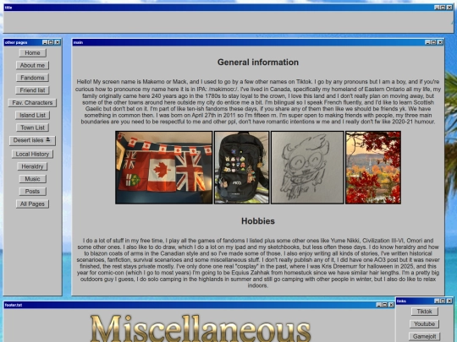Screen dimensions: 457x342
Task: Maximize the links window
Action: click(x=443, y=301)
